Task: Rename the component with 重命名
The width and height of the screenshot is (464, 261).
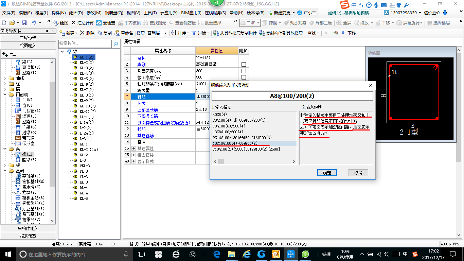Action: click(124, 33)
